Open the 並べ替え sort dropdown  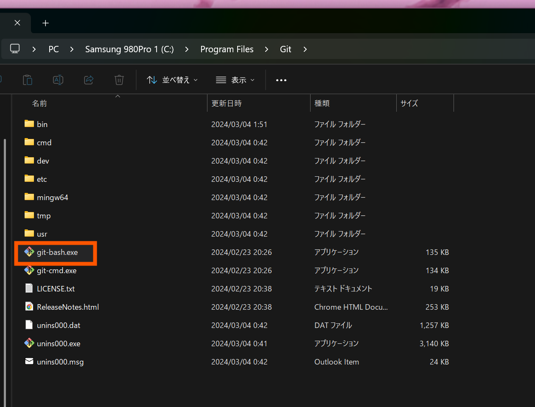172,80
